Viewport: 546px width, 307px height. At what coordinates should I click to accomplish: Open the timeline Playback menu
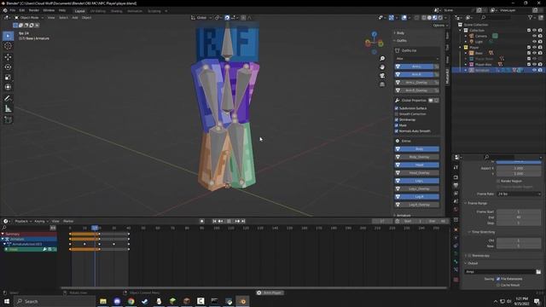coord(23,221)
